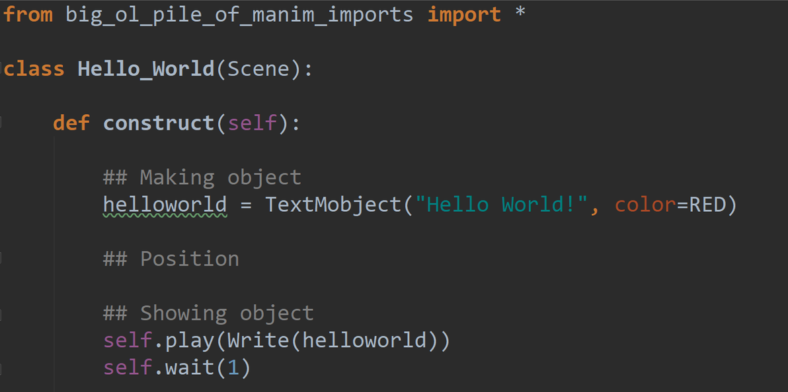
Task: Collapse the construct method fold marker
Action: click(x=2, y=123)
